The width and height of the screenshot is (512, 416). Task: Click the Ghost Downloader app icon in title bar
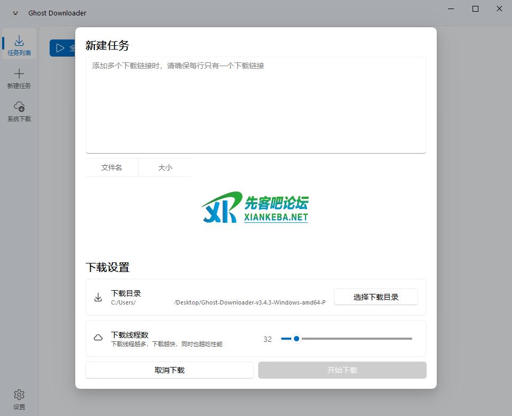pyautogui.click(x=15, y=13)
